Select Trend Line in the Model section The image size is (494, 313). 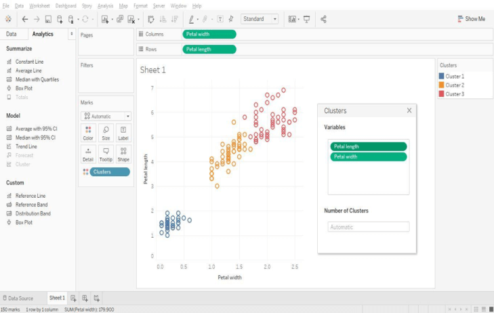click(x=26, y=146)
